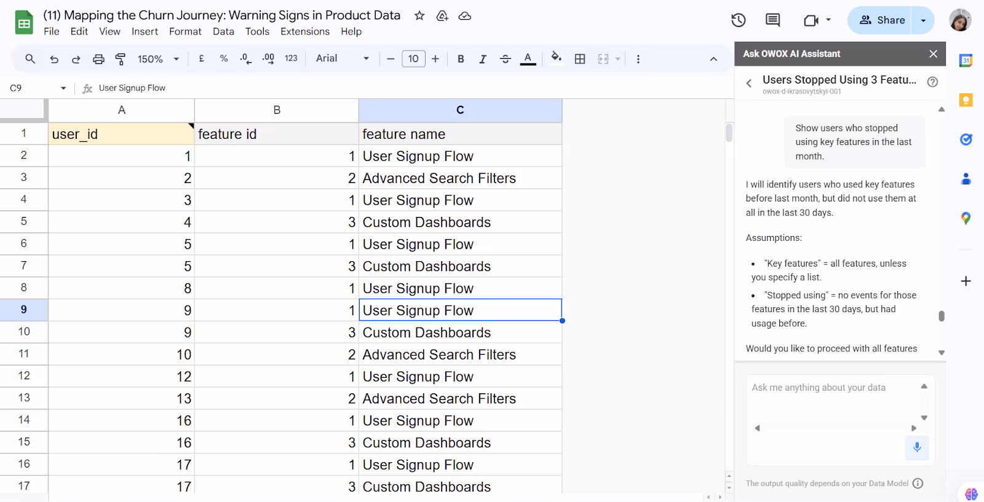Open OWOX assistant help question icon
This screenshot has height=502, width=984.
pos(932,82)
